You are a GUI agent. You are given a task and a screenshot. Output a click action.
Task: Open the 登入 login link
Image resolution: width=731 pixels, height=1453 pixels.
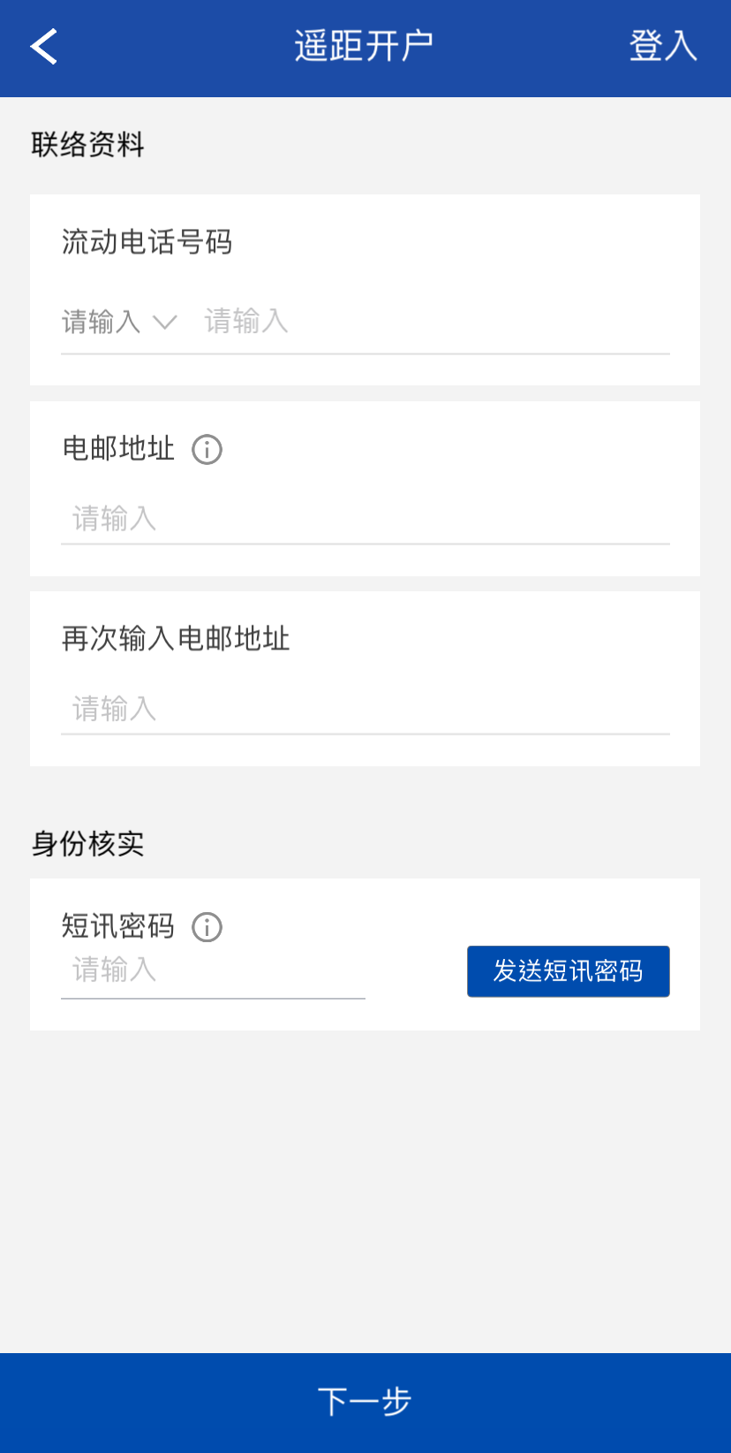(662, 46)
